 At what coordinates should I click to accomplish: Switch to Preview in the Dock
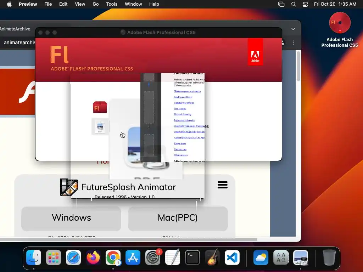(x=301, y=257)
